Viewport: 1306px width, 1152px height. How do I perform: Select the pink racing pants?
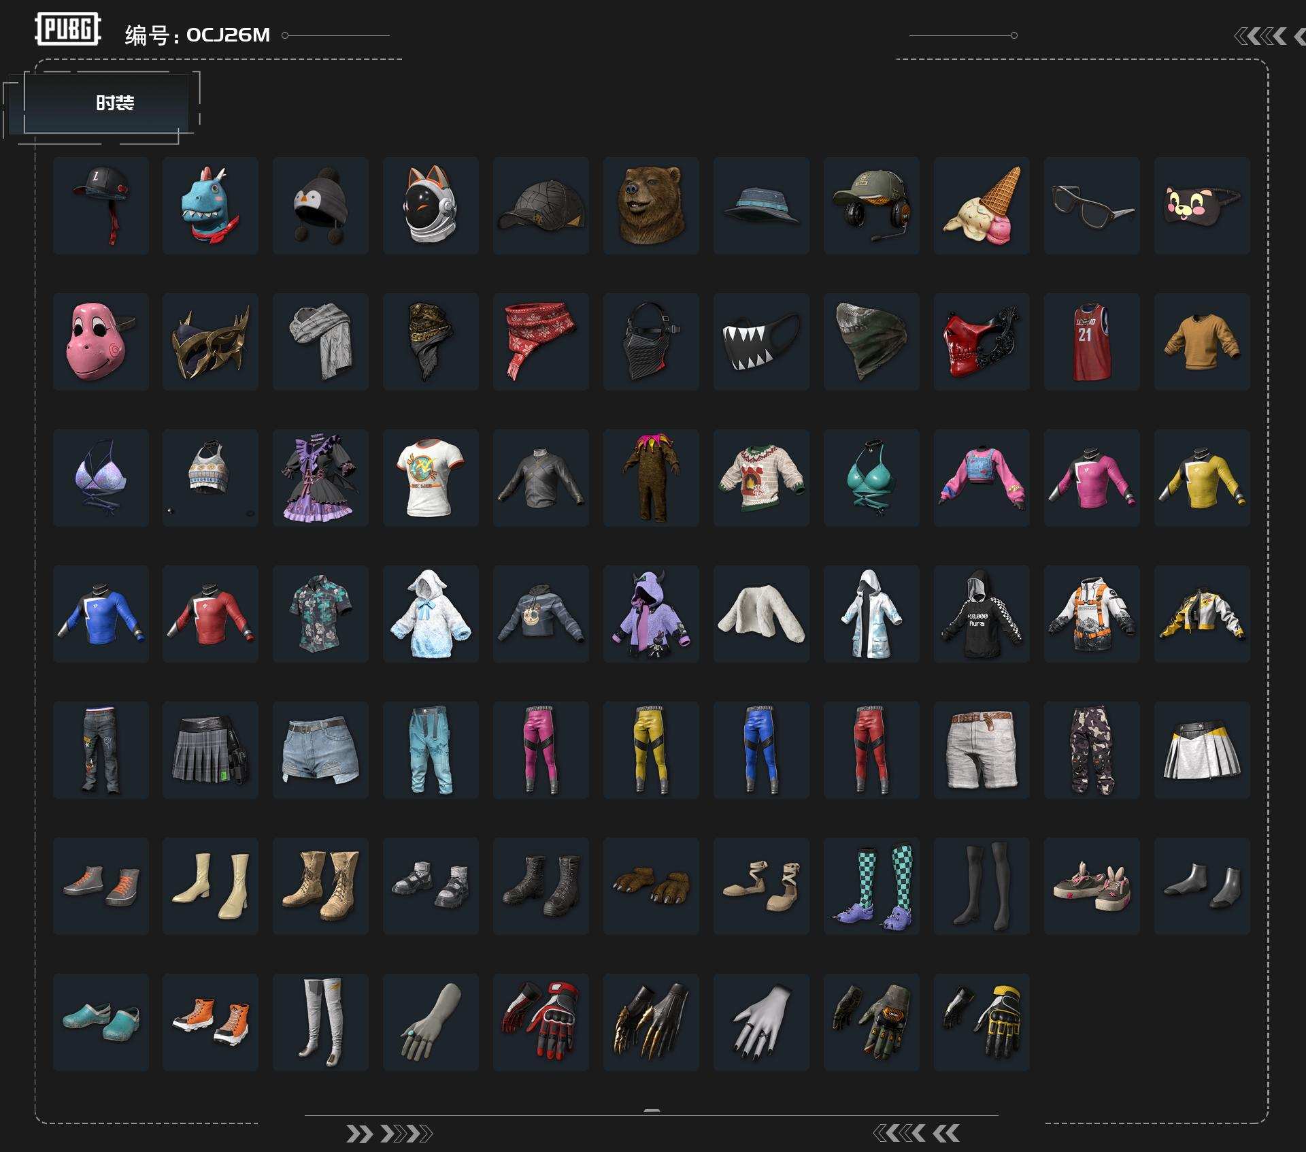[x=541, y=750]
